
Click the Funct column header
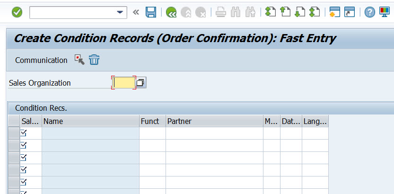(x=152, y=121)
